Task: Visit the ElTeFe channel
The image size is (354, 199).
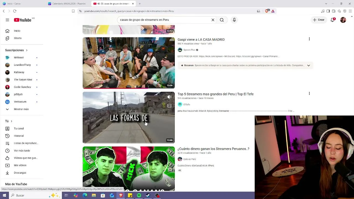Action: tap(187, 104)
